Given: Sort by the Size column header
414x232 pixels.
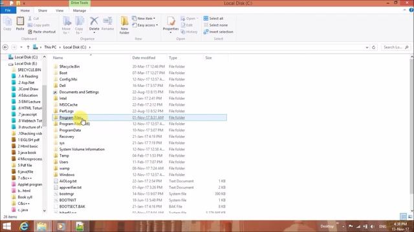Looking at the screenshot, I should pos(208,57).
